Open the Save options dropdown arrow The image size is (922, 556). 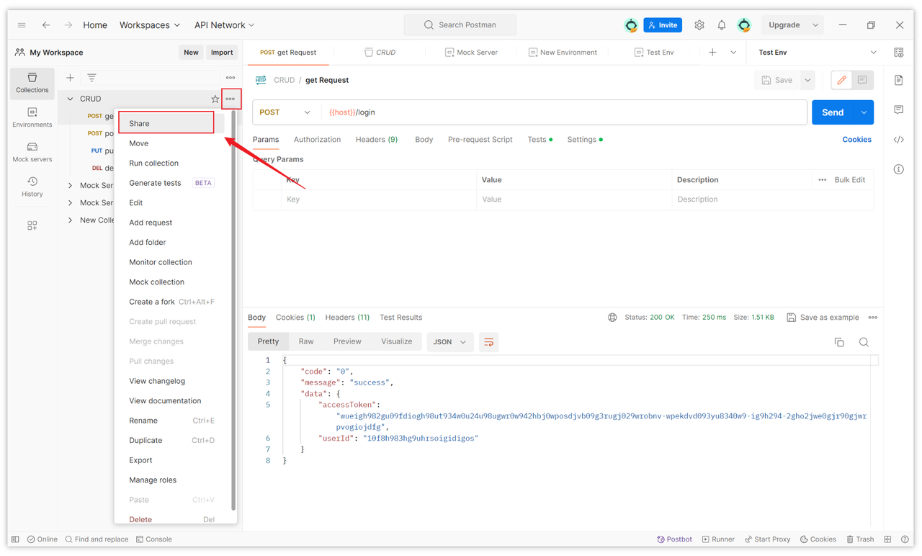[x=807, y=80]
